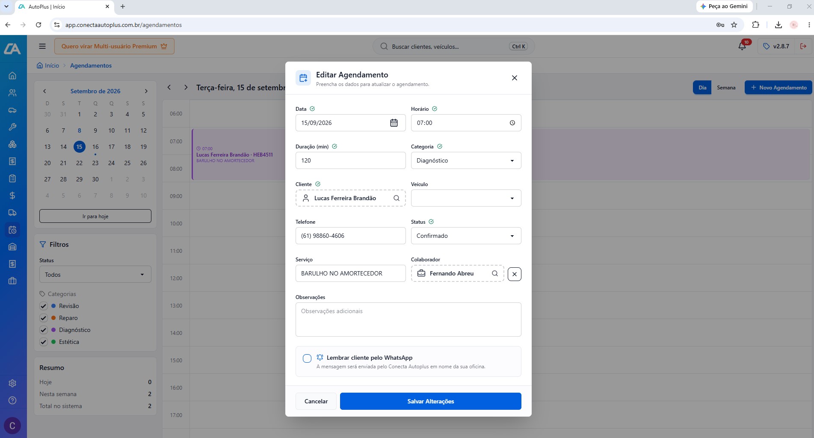Open the Status dropdown showing Confirmado

click(x=466, y=236)
